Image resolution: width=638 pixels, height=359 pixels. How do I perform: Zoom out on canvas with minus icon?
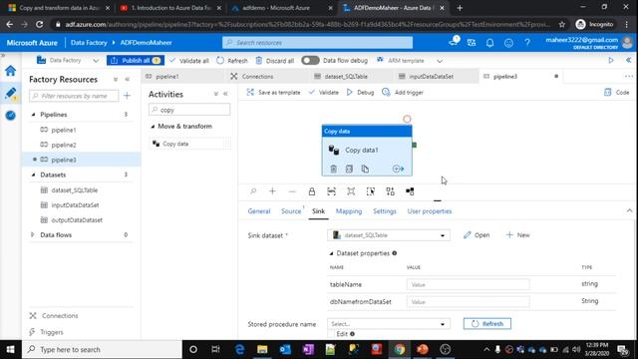(x=292, y=191)
